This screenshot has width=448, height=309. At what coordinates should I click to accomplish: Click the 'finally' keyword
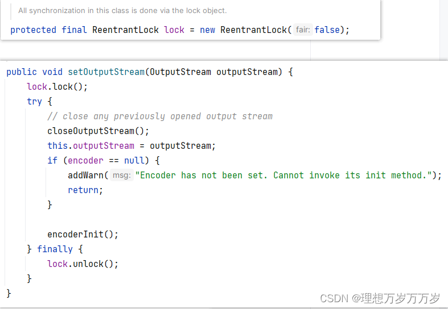click(x=55, y=249)
